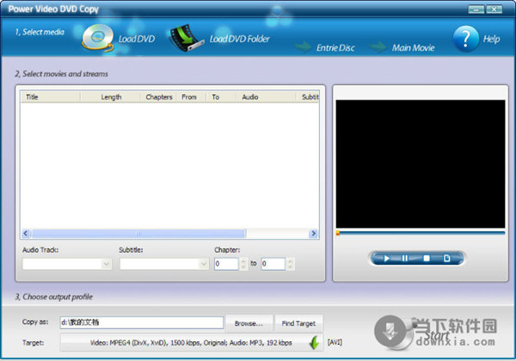Open Help via the question mark icon
This screenshot has height=361, width=516.
point(465,39)
